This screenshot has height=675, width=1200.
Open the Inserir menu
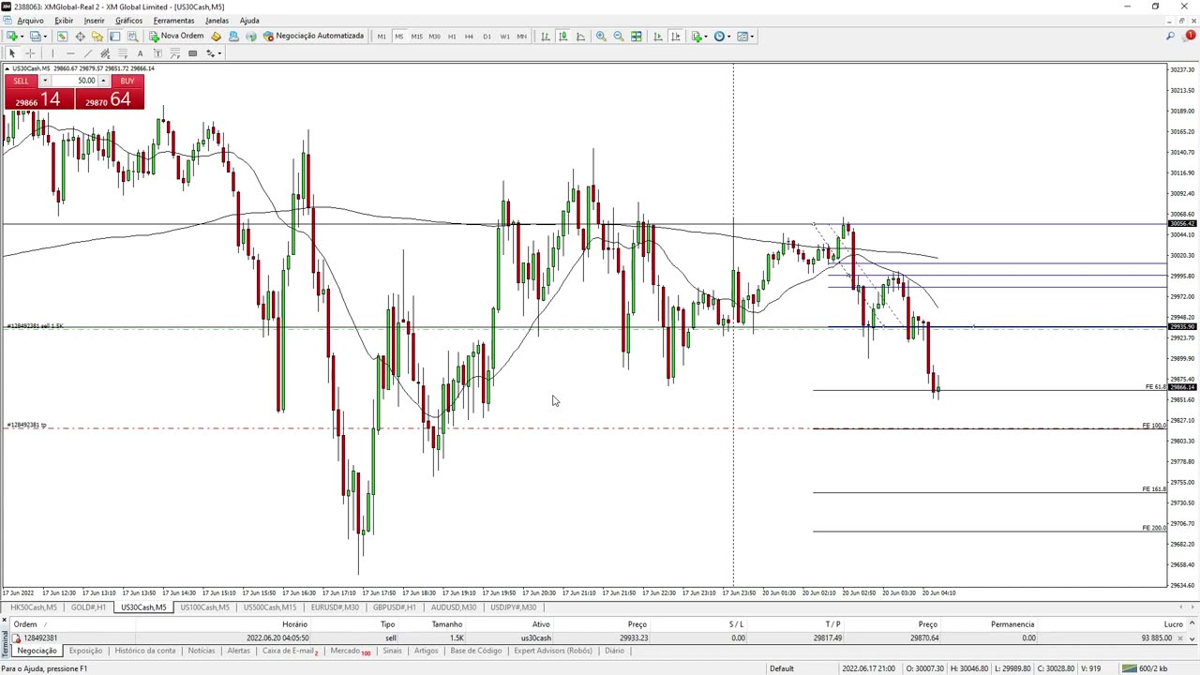coord(95,21)
